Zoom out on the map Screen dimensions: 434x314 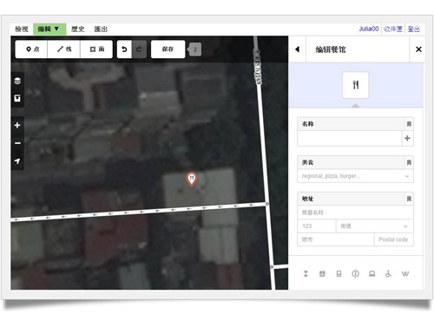pos(17,143)
